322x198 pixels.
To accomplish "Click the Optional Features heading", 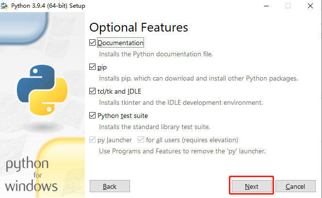I will click(x=139, y=28).
